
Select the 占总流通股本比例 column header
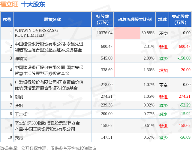(135, 19)
